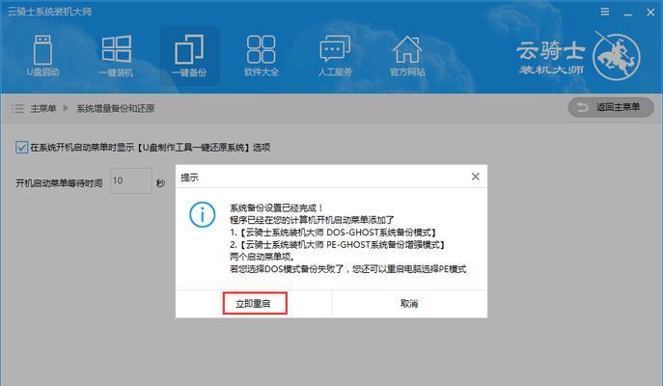Minimize the 云骑士 window
Viewport: 663px width, 386px height.
coord(628,13)
